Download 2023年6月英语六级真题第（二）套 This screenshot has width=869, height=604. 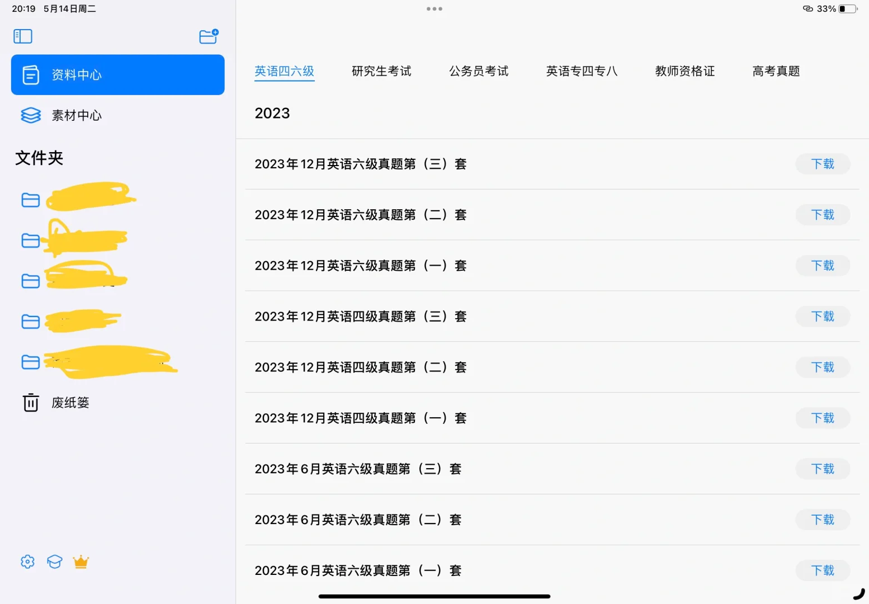(822, 520)
